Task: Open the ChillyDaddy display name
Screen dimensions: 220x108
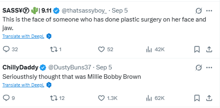Action: (x=20, y=68)
